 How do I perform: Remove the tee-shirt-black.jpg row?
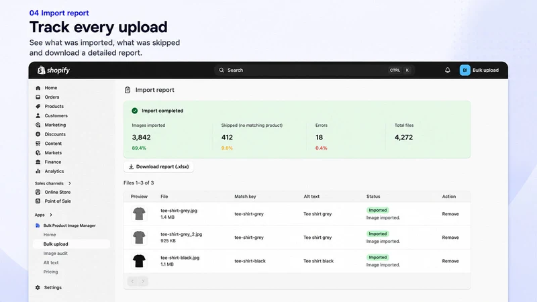pos(450,261)
